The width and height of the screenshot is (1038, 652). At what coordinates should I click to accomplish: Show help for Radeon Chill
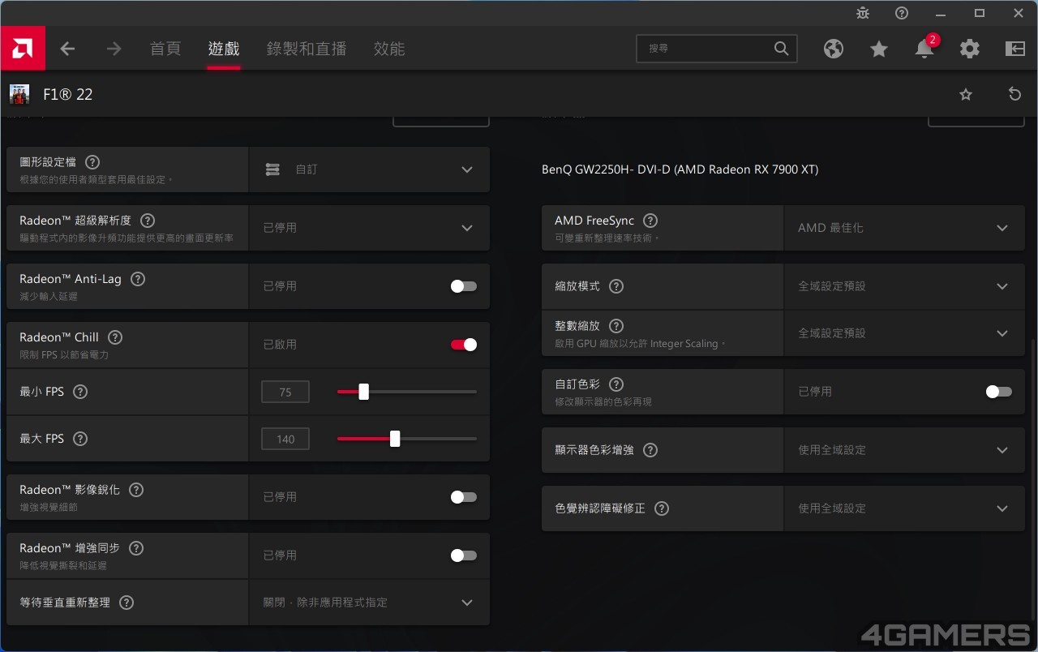click(115, 337)
